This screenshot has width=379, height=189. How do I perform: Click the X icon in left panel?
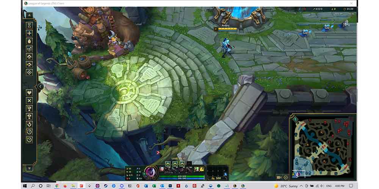(29, 101)
